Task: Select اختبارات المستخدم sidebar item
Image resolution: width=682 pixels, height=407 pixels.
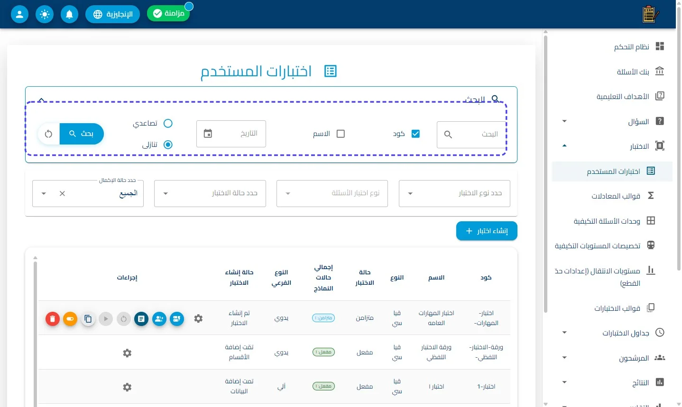Action: 612,171
